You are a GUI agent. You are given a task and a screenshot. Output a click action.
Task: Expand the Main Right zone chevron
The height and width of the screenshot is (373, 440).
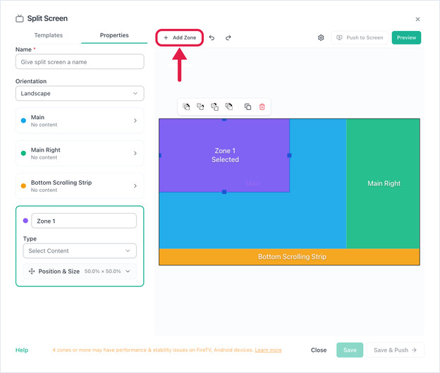pos(135,153)
